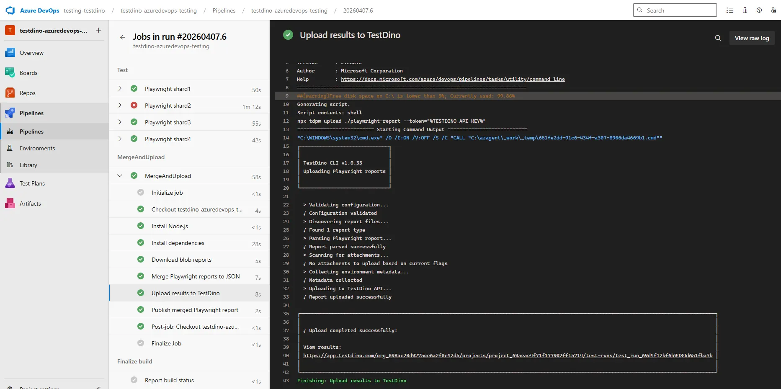
Task: Open the Help question mark icon
Action: click(x=759, y=10)
